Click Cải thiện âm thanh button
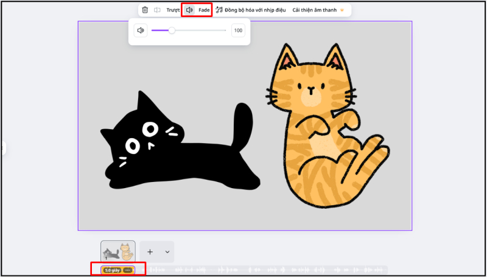The height and width of the screenshot is (277, 487). coord(314,10)
